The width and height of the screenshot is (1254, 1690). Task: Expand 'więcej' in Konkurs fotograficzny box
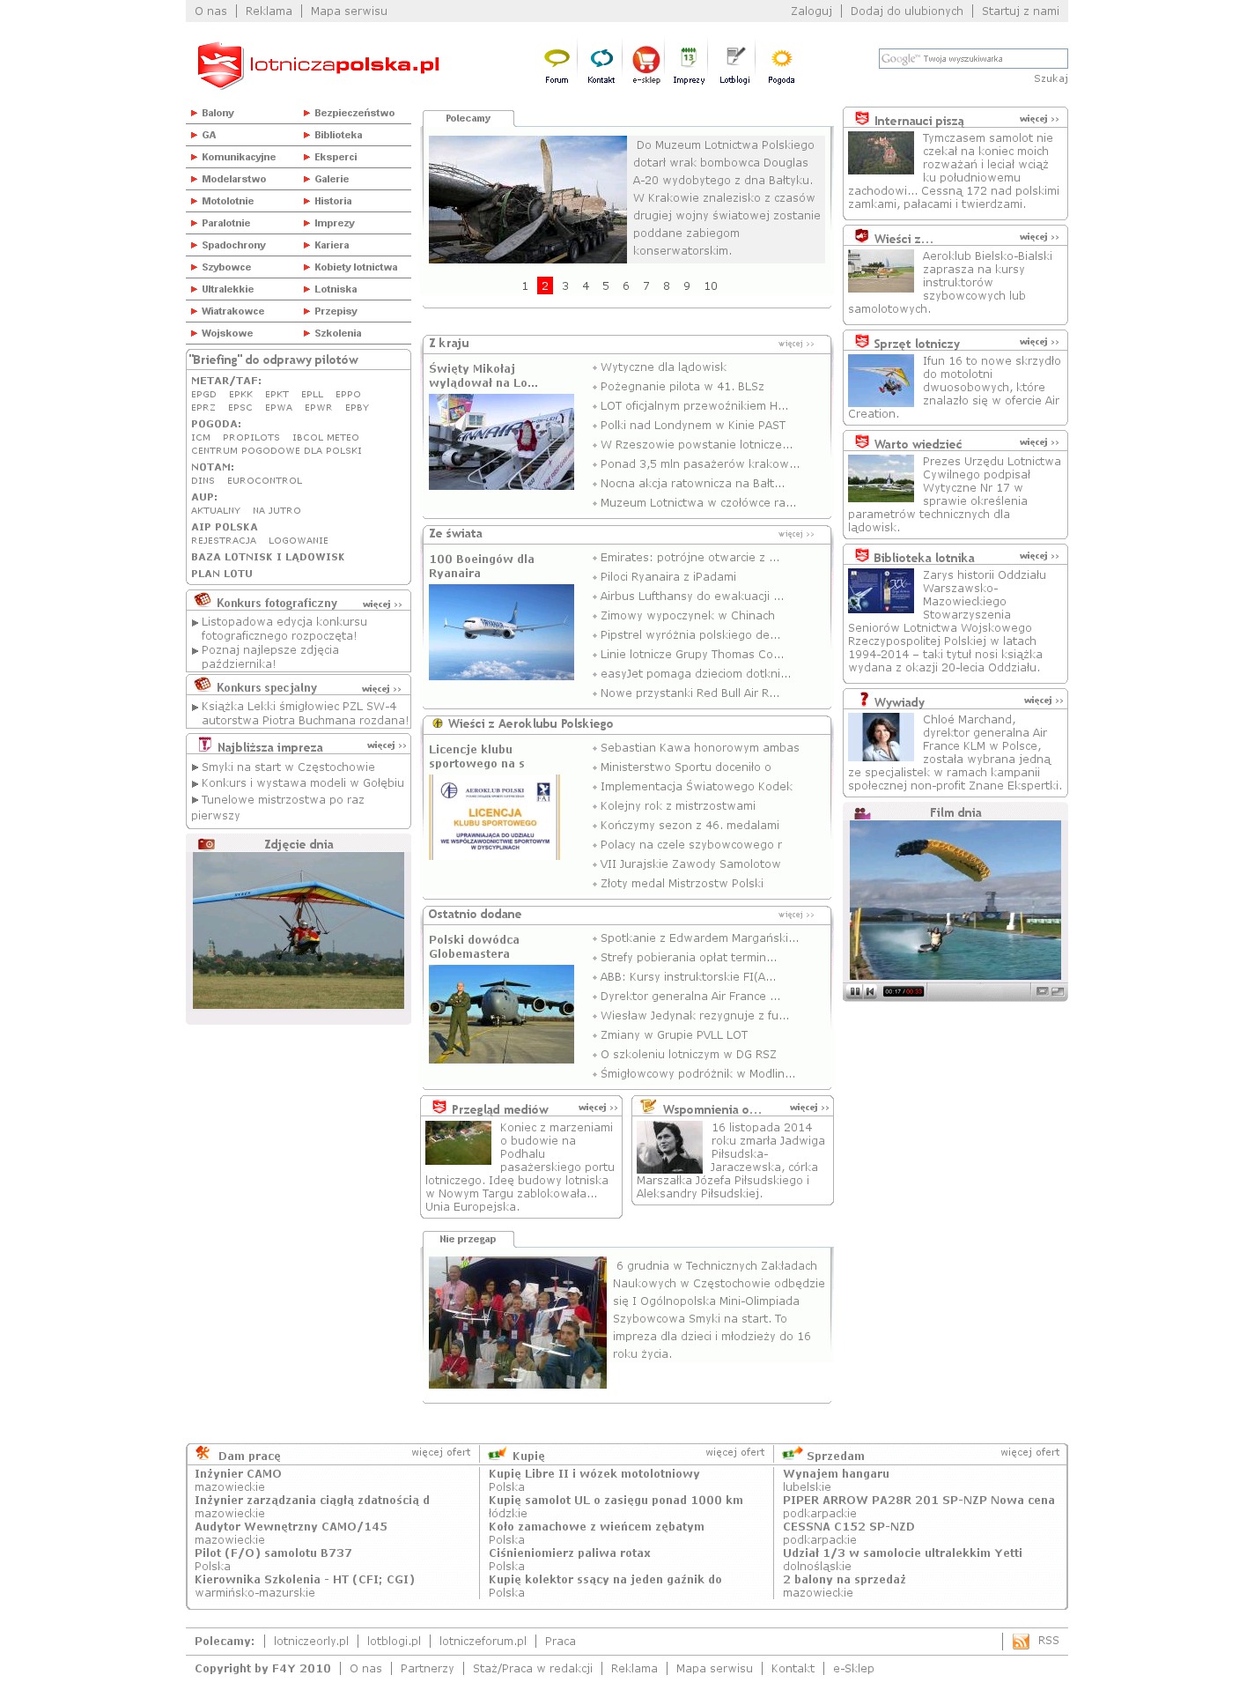(x=382, y=604)
